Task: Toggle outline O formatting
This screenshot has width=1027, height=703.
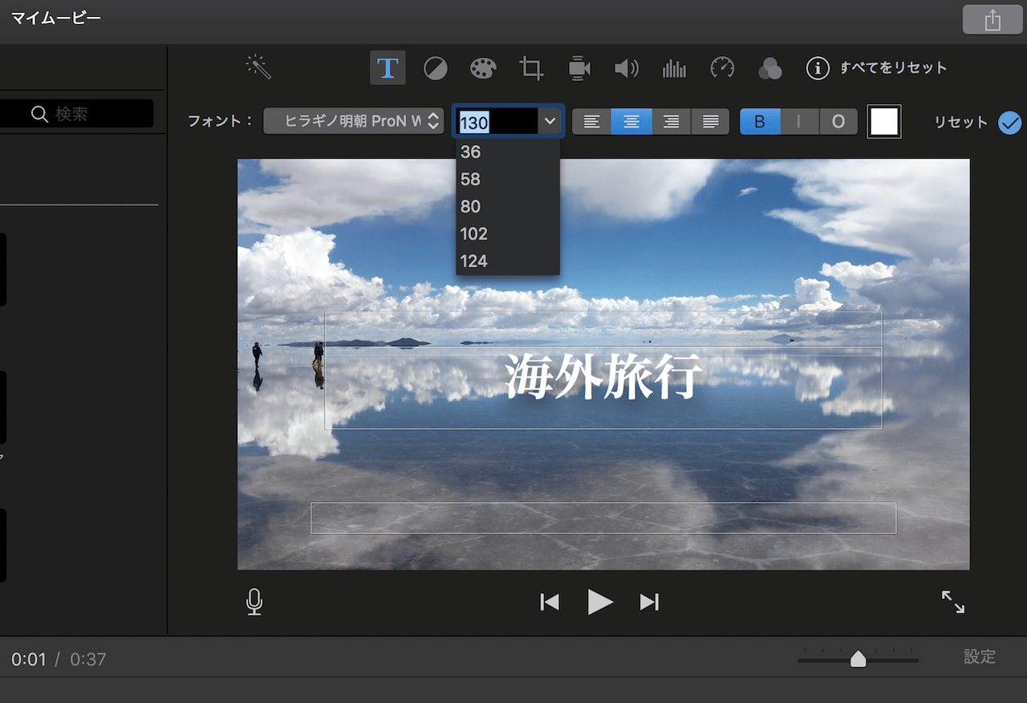Action: (x=838, y=122)
